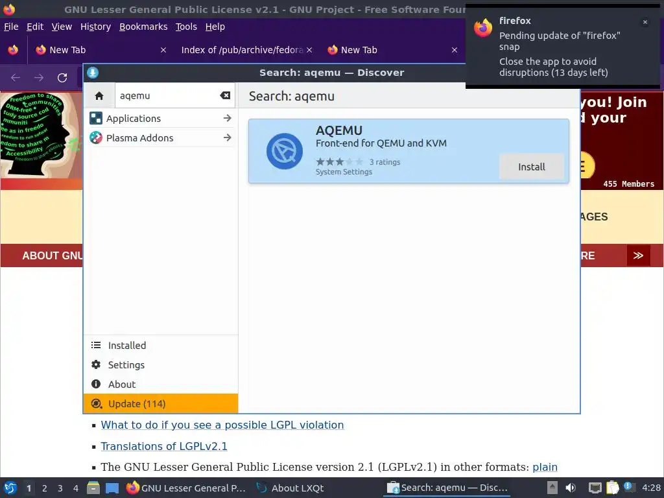Switch to the Search: aqemu Discover task
Image resolution: width=664 pixels, height=498 pixels.
pos(447,488)
